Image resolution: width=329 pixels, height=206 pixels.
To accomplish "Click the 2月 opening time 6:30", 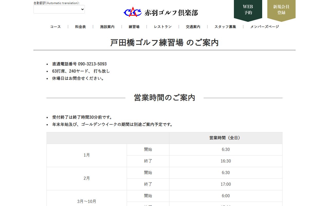I will coord(226,173).
